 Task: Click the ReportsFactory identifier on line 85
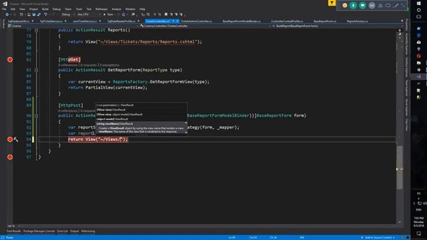(130, 82)
